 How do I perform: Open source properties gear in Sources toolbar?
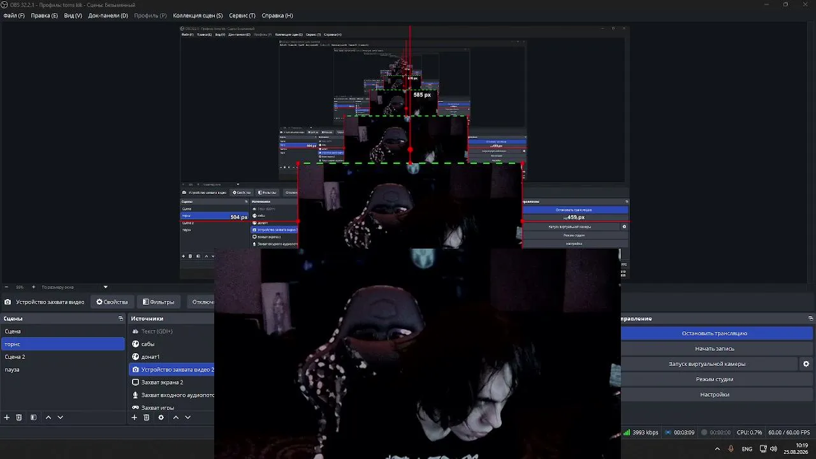point(161,418)
